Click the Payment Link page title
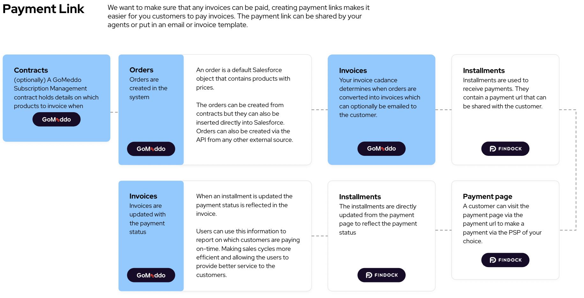This screenshot has width=584, height=298. coord(43,9)
